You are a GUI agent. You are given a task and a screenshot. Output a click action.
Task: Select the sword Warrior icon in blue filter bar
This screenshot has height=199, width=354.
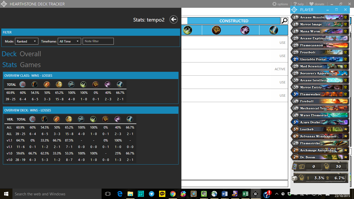pyautogui.click(x=273, y=30)
